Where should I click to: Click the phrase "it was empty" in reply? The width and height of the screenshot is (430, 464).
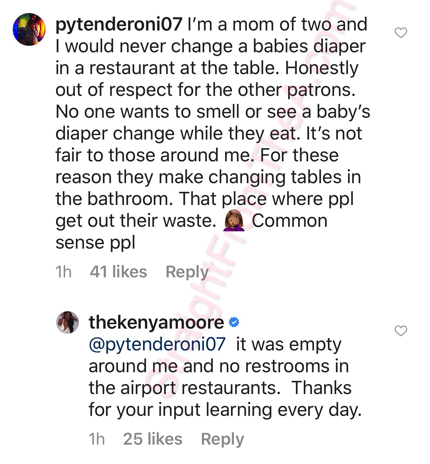coord(288,345)
